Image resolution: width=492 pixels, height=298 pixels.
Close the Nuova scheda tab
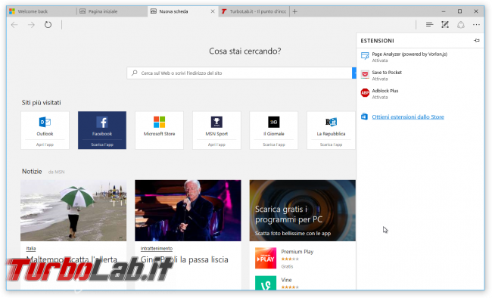point(213,11)
